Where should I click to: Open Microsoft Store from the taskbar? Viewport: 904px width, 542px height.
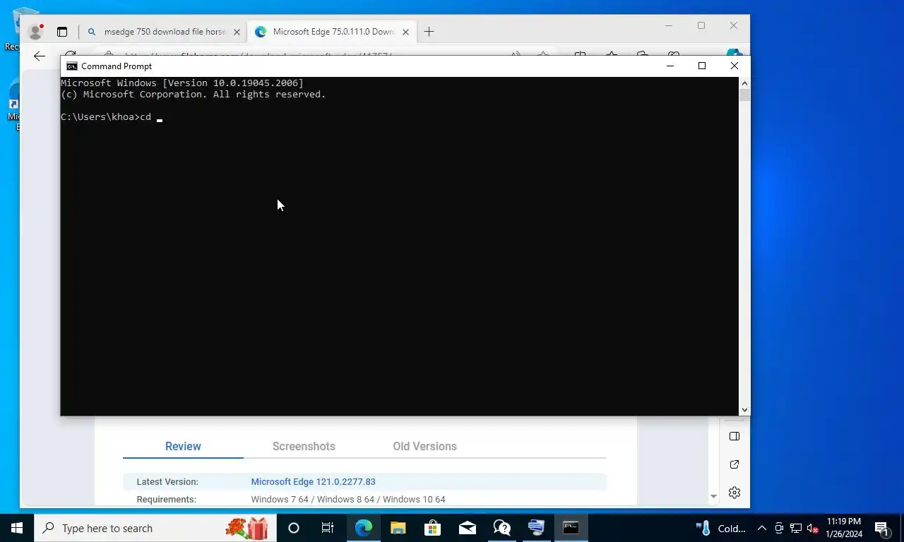pyautogui.click(x=432, y=528)
